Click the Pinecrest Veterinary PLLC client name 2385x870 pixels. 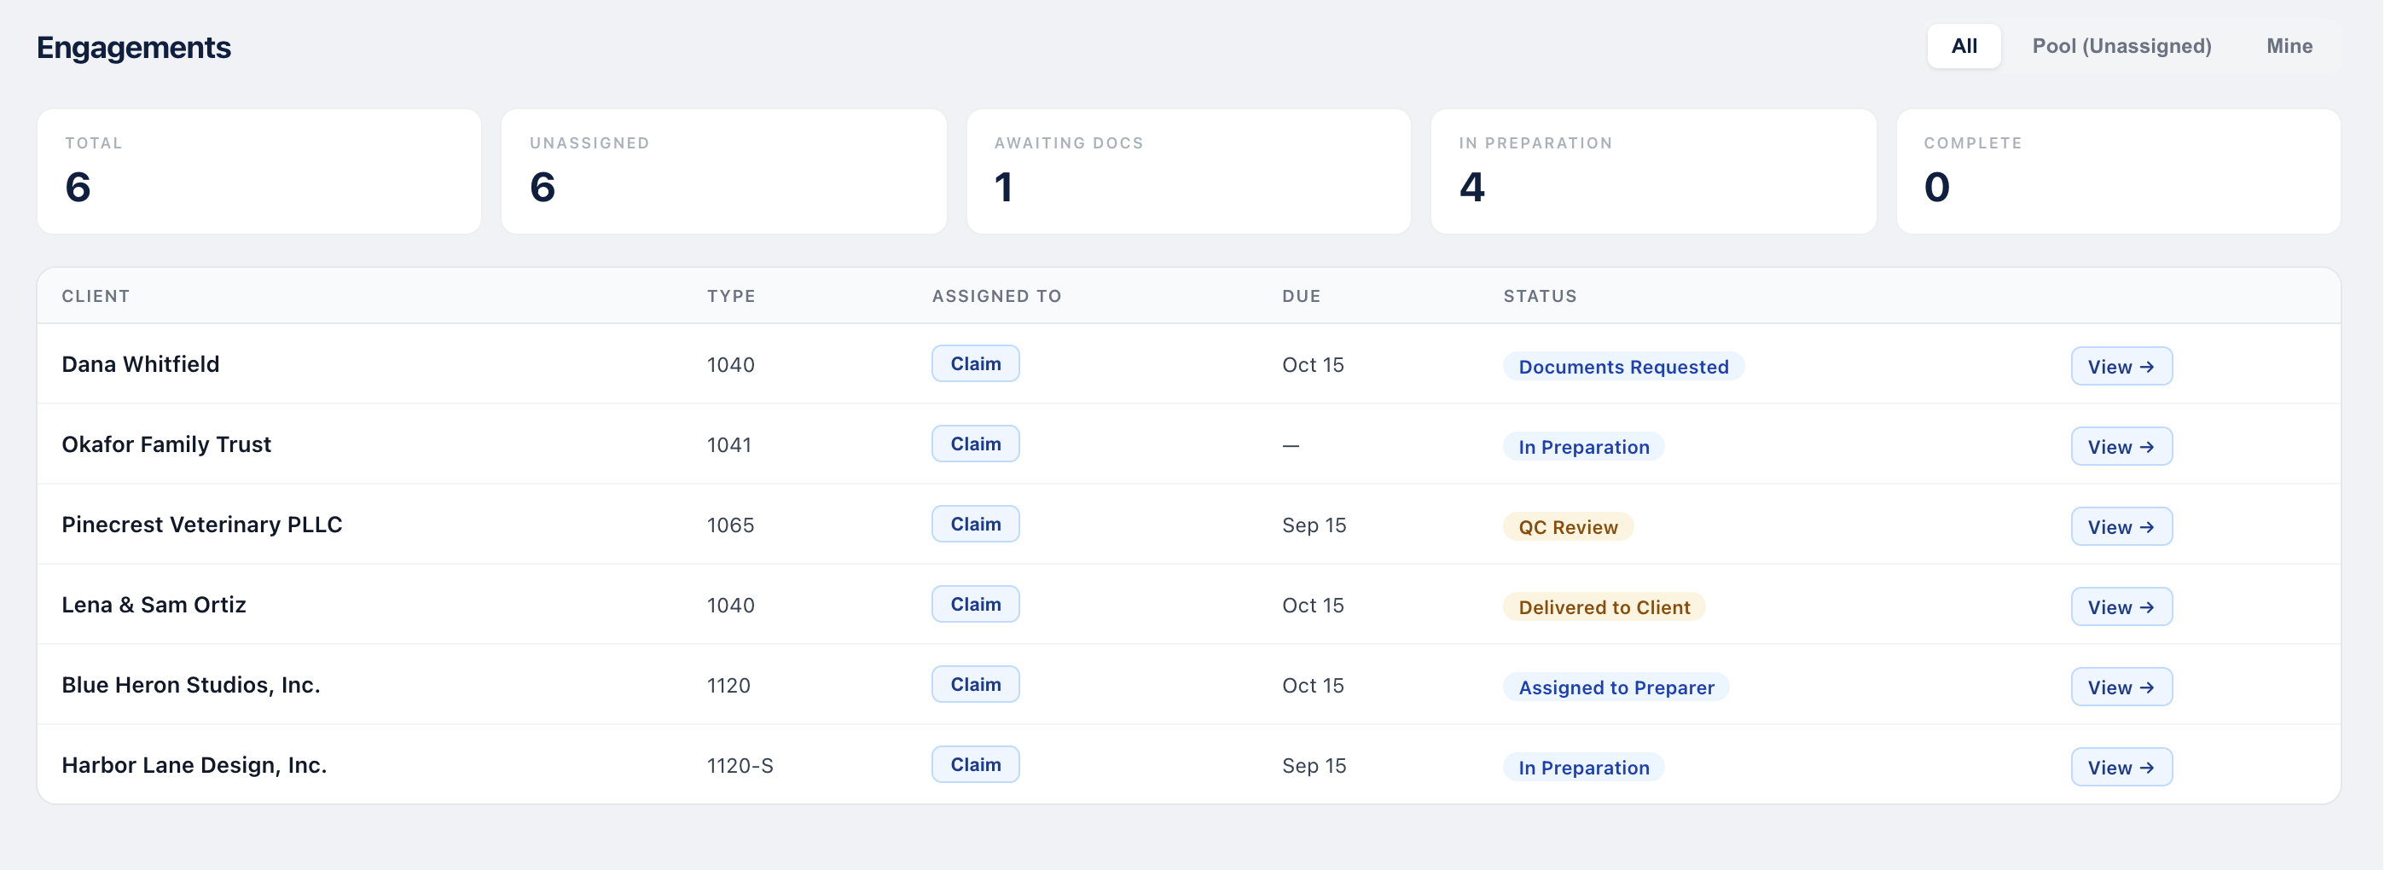click(x=202, y=525)
